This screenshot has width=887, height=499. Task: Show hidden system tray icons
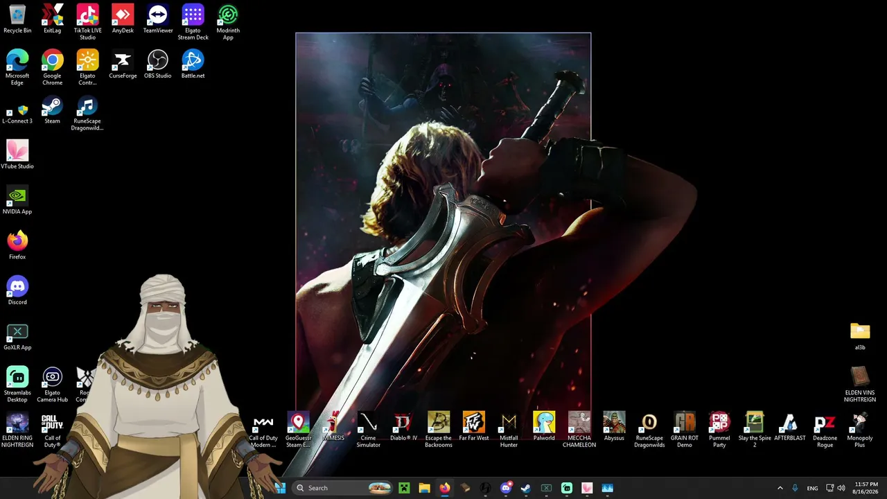tap(780, 488)
